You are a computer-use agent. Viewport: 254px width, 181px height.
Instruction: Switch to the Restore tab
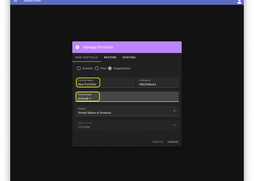point(110,58)
